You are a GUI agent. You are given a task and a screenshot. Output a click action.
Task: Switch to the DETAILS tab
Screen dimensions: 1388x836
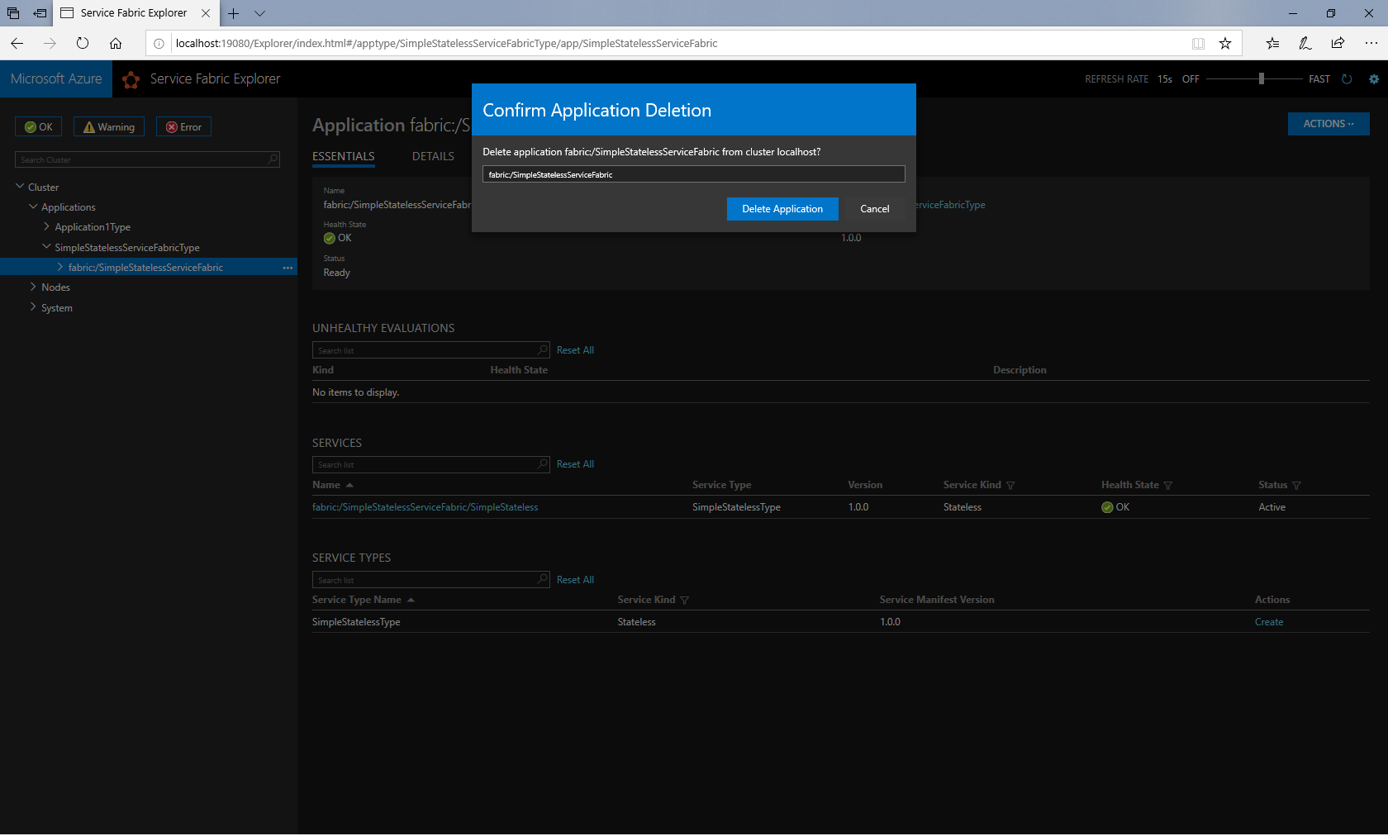433,156
